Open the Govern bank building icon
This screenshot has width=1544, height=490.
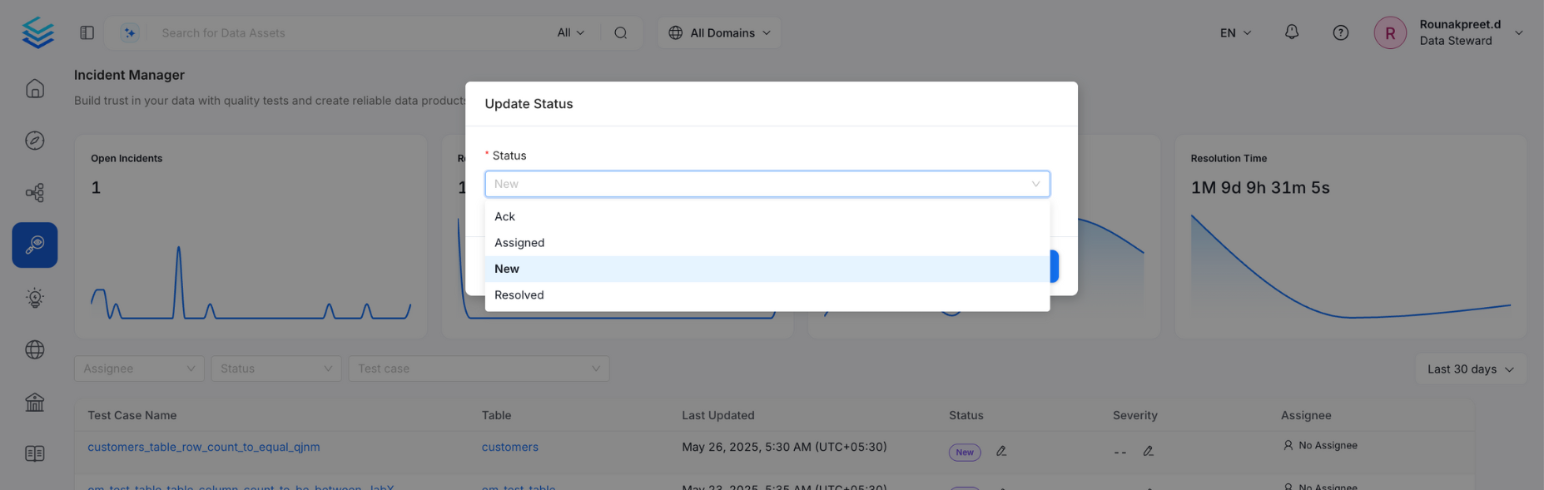[35, 403]
